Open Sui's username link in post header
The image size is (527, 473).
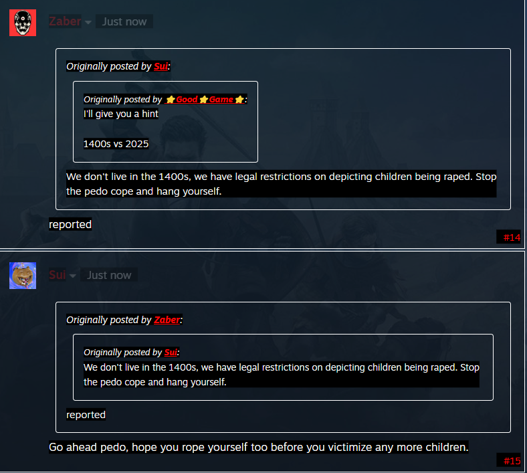57,275
